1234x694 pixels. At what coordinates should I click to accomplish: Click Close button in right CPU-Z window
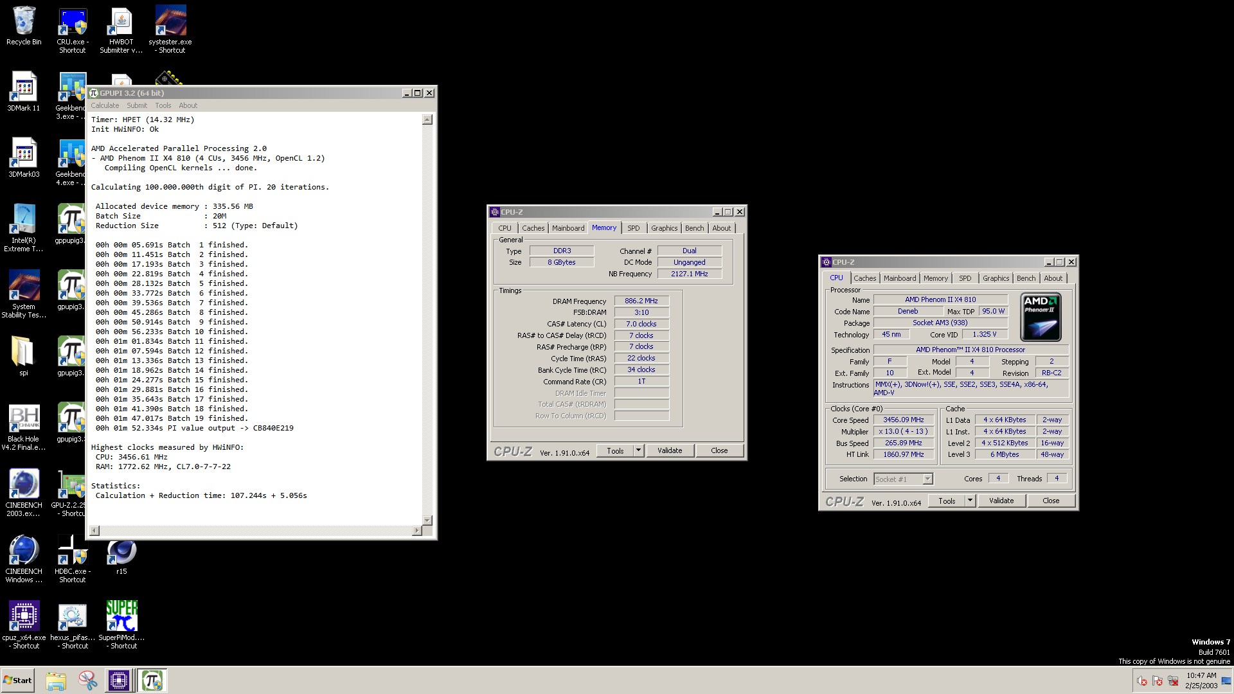pyautogui.click(x=1051, y=501)
